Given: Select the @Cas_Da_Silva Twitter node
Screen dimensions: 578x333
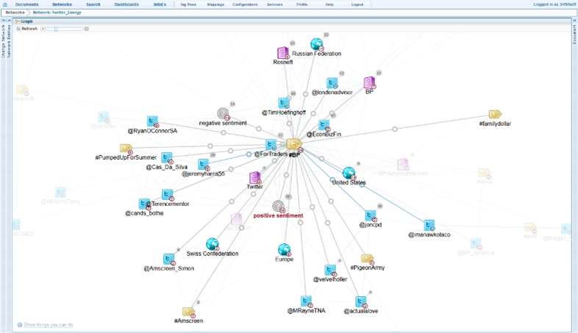Looking at the screenshot, I should click(167, 158).
